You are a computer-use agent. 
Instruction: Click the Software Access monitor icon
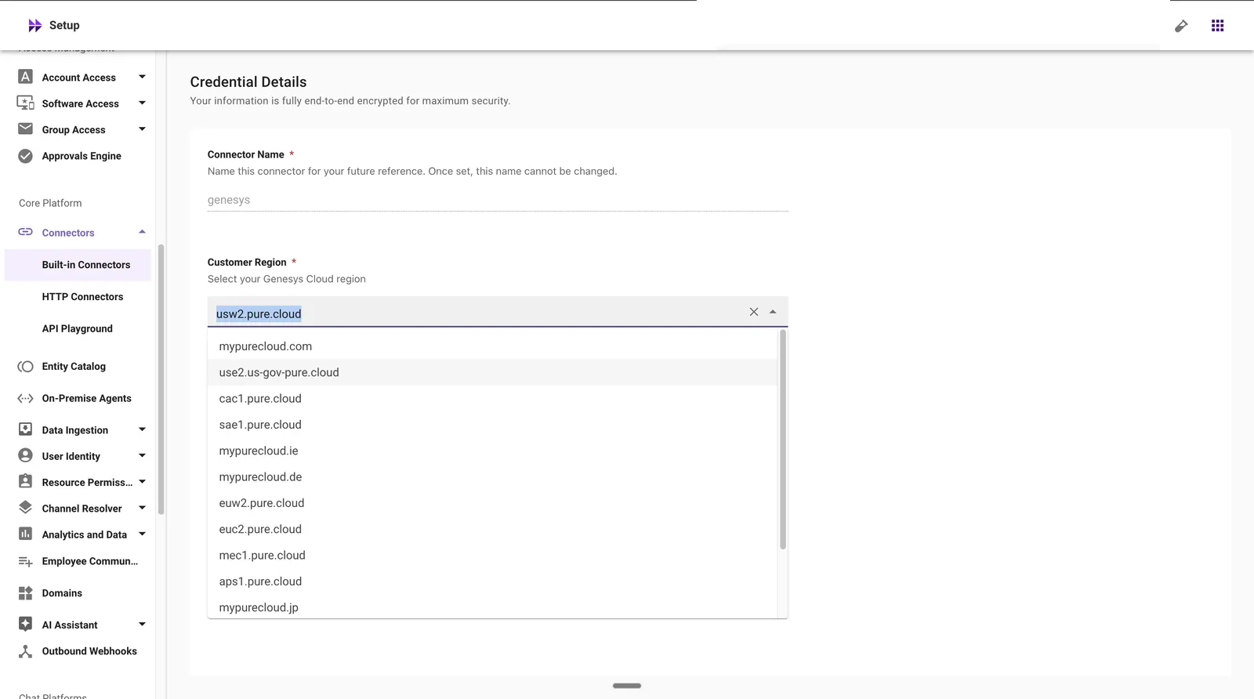click(x=25, y=103)
